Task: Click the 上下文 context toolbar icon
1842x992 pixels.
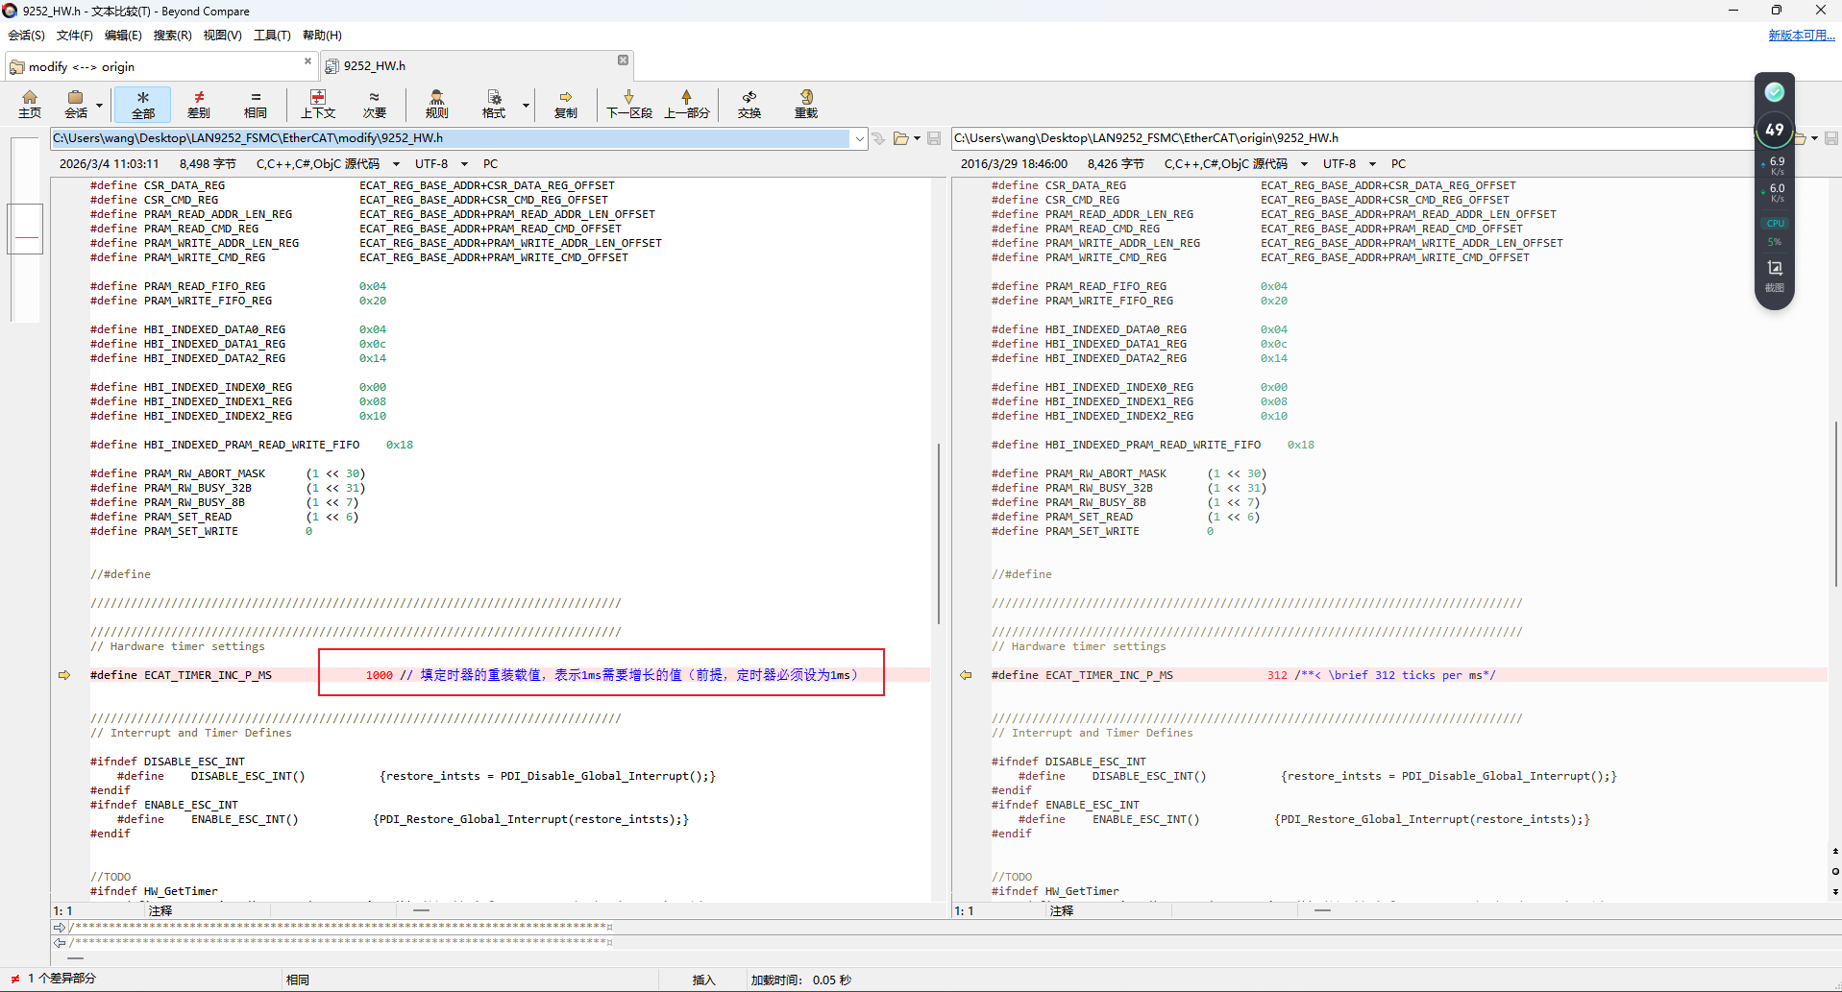Action: [x=318, y=104]
